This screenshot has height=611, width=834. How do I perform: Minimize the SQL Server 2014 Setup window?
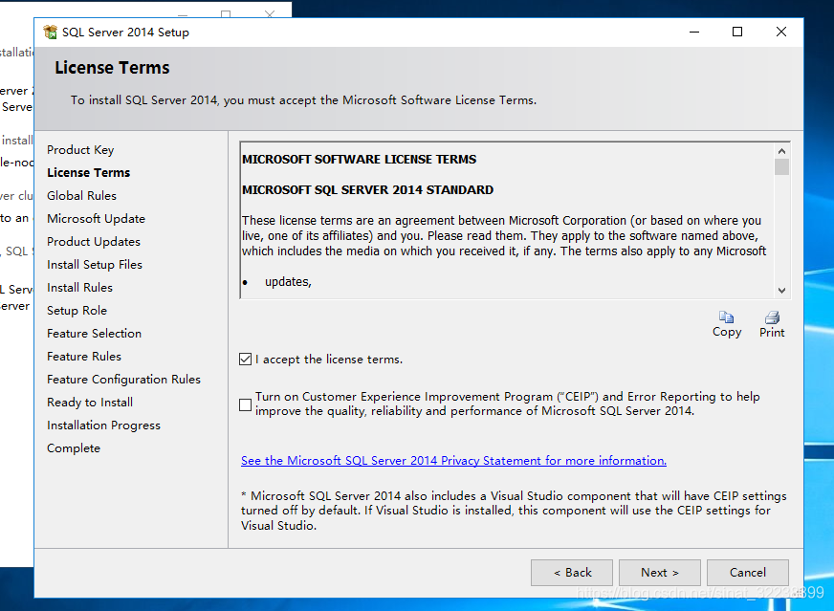[x=694, y=32]
